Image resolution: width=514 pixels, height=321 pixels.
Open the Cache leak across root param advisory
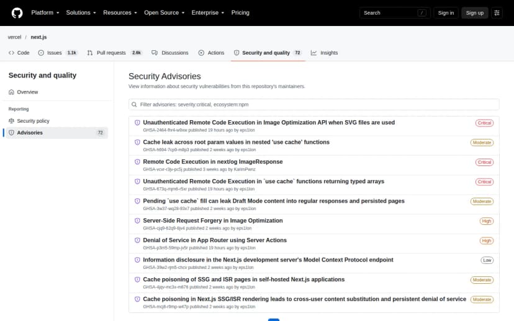point(236,142)
